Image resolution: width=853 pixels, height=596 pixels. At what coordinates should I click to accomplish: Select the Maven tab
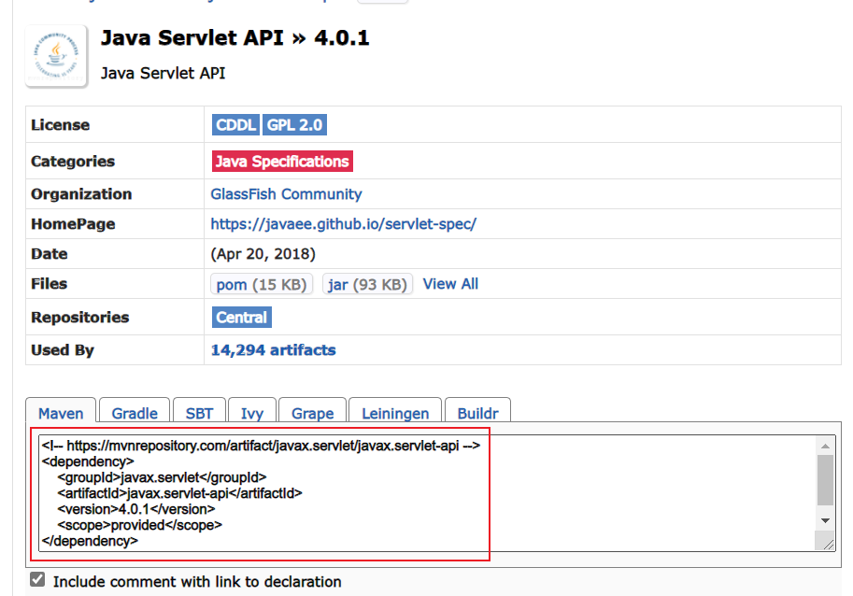pos(61,412)
